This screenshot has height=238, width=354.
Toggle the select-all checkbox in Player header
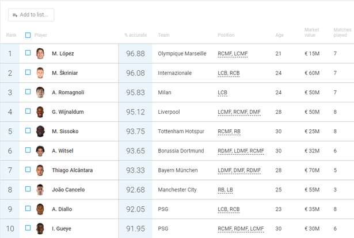tap(28, 35)
